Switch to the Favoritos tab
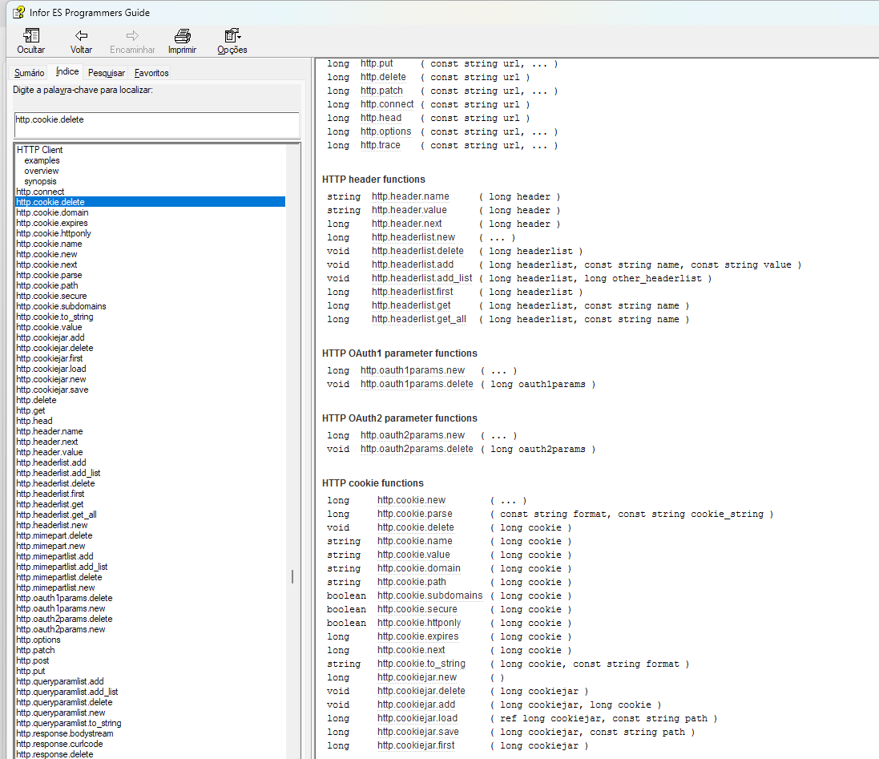 click(151, 73)
